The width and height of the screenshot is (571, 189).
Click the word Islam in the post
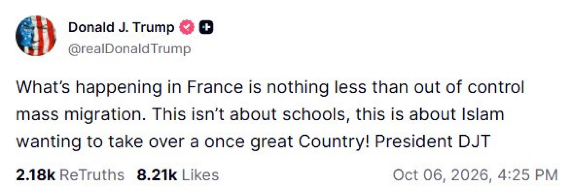[483, 114]
